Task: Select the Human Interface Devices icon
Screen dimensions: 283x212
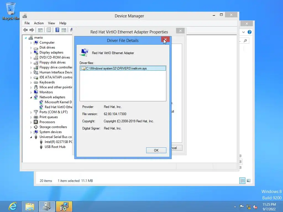Action: click(x=36, y=72)
